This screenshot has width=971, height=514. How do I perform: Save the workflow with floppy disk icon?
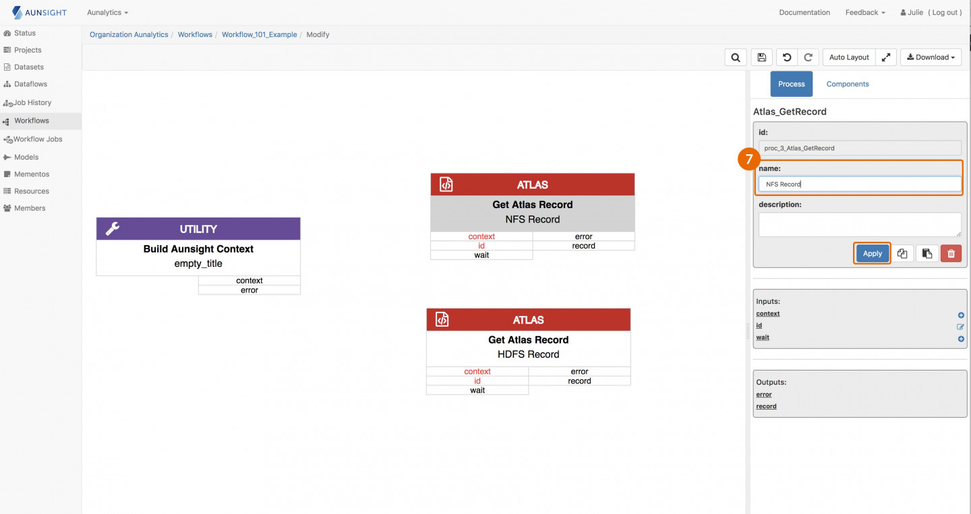(761, 57)
